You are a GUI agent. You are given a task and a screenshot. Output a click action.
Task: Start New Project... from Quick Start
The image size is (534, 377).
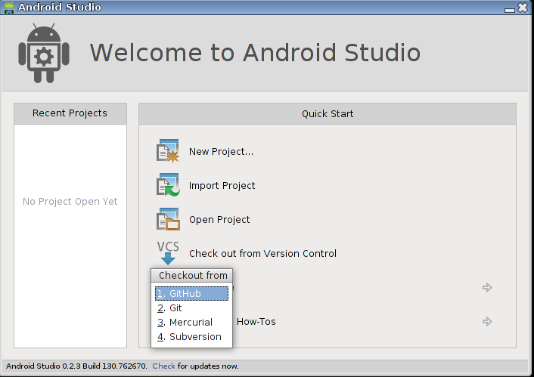click(221, 151)
